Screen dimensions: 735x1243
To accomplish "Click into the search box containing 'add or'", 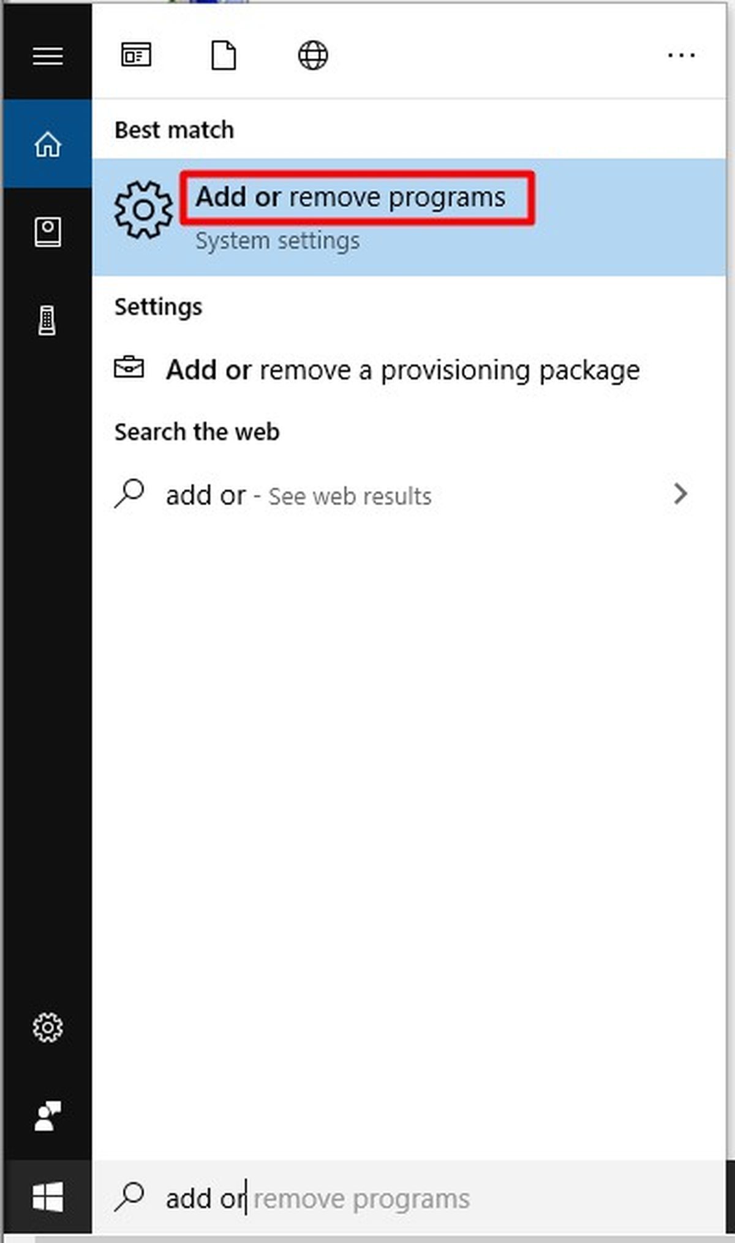I will click(x=409, y=1198).
